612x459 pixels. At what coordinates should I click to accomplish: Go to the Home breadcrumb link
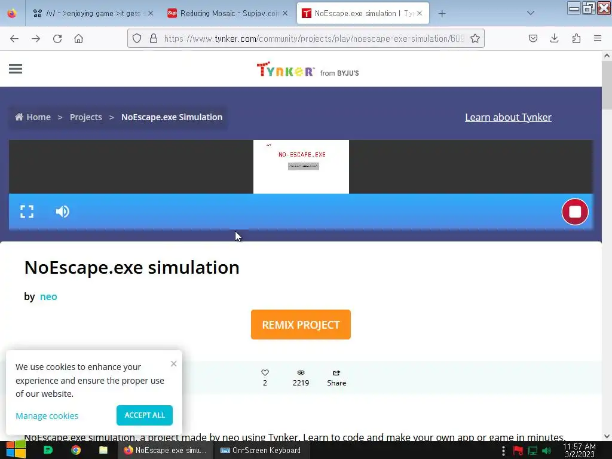tap(33, 117)
